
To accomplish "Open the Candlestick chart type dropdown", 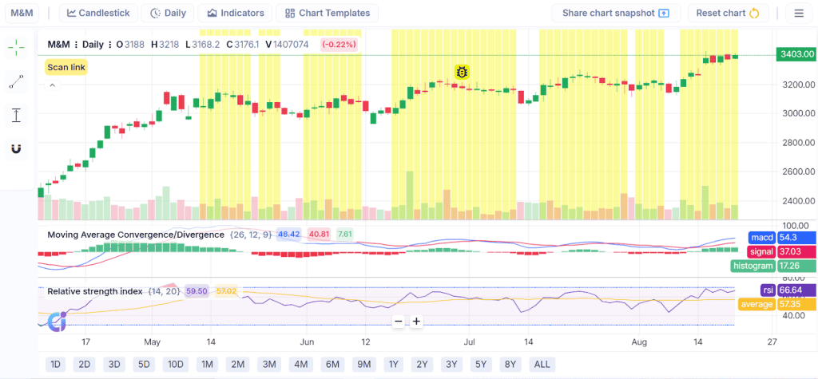I will tap(98, 13).
